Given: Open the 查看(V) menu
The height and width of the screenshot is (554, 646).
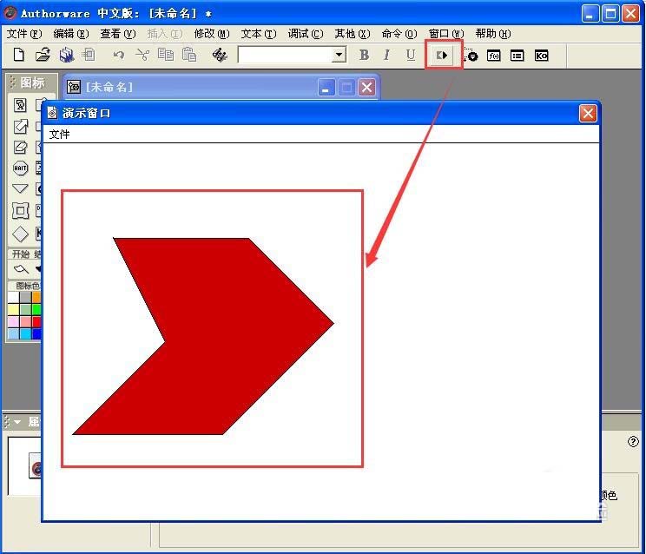Looking at the screenshot, I should tap(118, 33).
